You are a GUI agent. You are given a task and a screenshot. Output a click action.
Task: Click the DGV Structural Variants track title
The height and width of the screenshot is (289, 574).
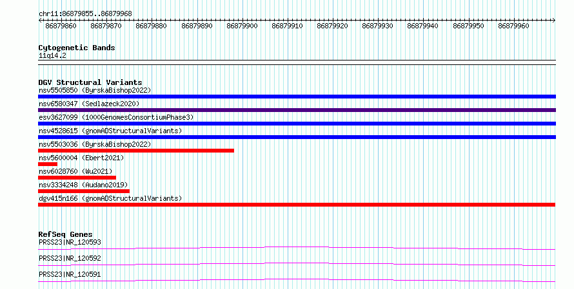tap(90, 82)
